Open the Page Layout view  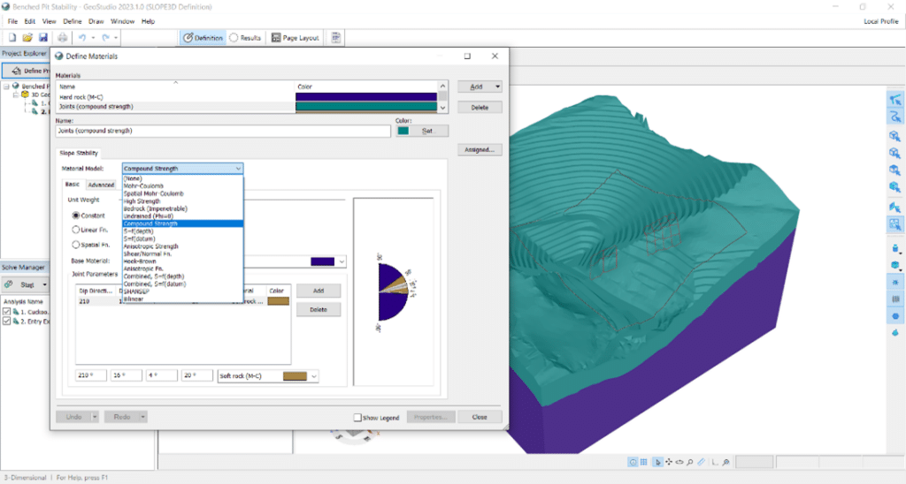click(x=296, y=38)
